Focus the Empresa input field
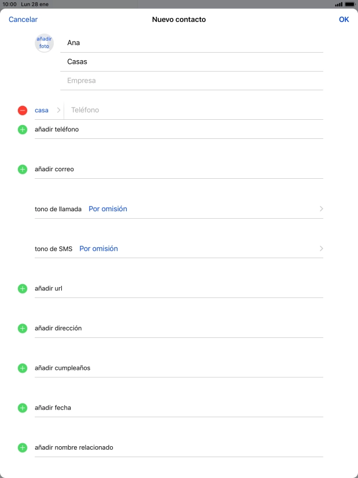 (191, 81)
